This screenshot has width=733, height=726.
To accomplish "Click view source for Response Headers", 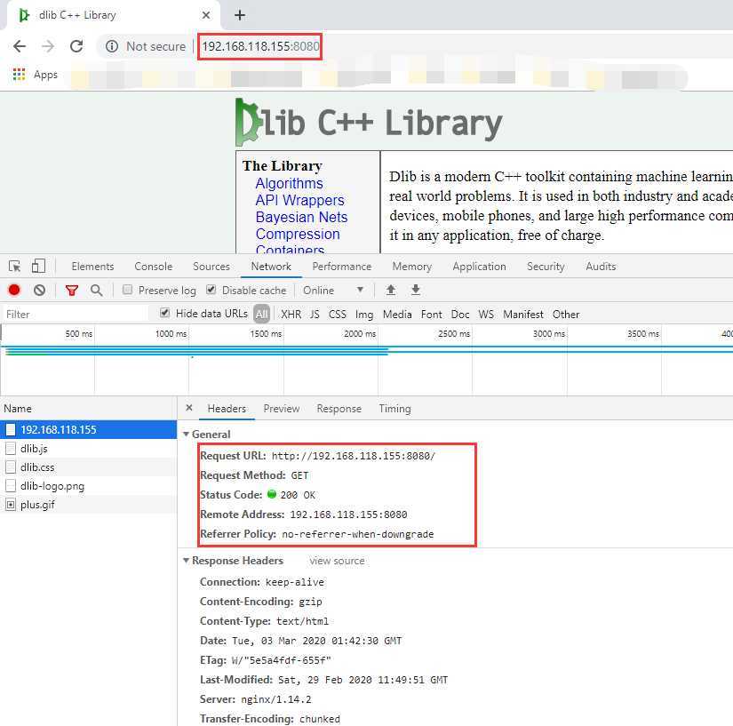I will pos(337,561).
